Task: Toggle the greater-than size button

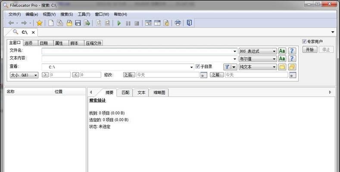Action: tap(45, 75)
